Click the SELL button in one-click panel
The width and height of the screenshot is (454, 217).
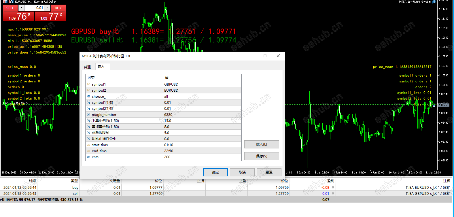click(10, 8)
